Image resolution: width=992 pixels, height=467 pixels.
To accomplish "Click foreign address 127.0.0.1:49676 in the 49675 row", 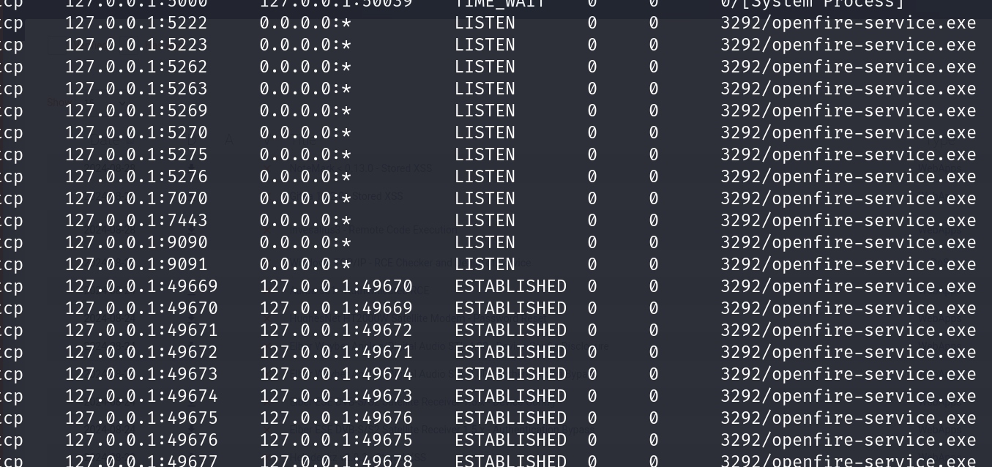I will pos(336,418).
